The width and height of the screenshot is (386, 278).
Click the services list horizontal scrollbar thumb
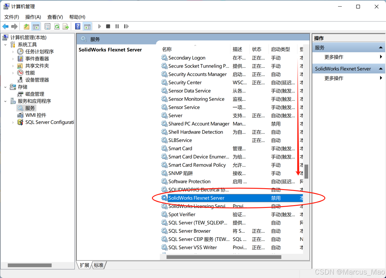(224, 257)
